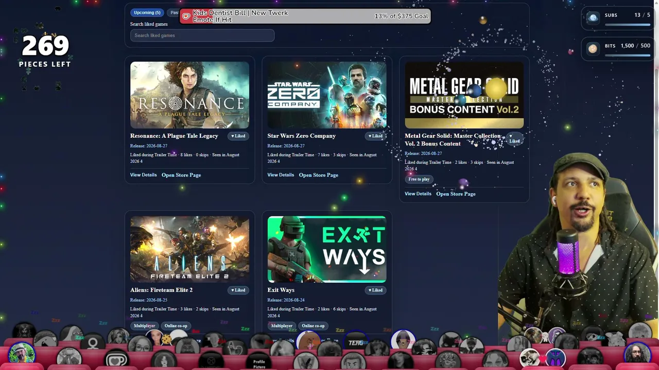Click the '269 Pieces Left' counter
659x370 pixels.
coord(45,51)
